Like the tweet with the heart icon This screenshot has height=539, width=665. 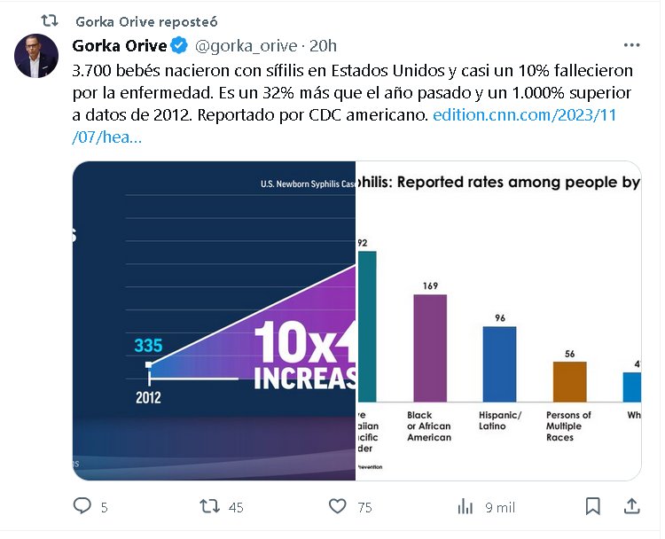pyautogui.click(x=338, y=506)
